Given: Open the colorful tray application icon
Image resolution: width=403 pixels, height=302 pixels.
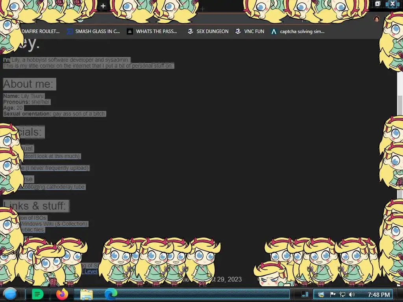Looking at the screenshot, I should point(321,295).
